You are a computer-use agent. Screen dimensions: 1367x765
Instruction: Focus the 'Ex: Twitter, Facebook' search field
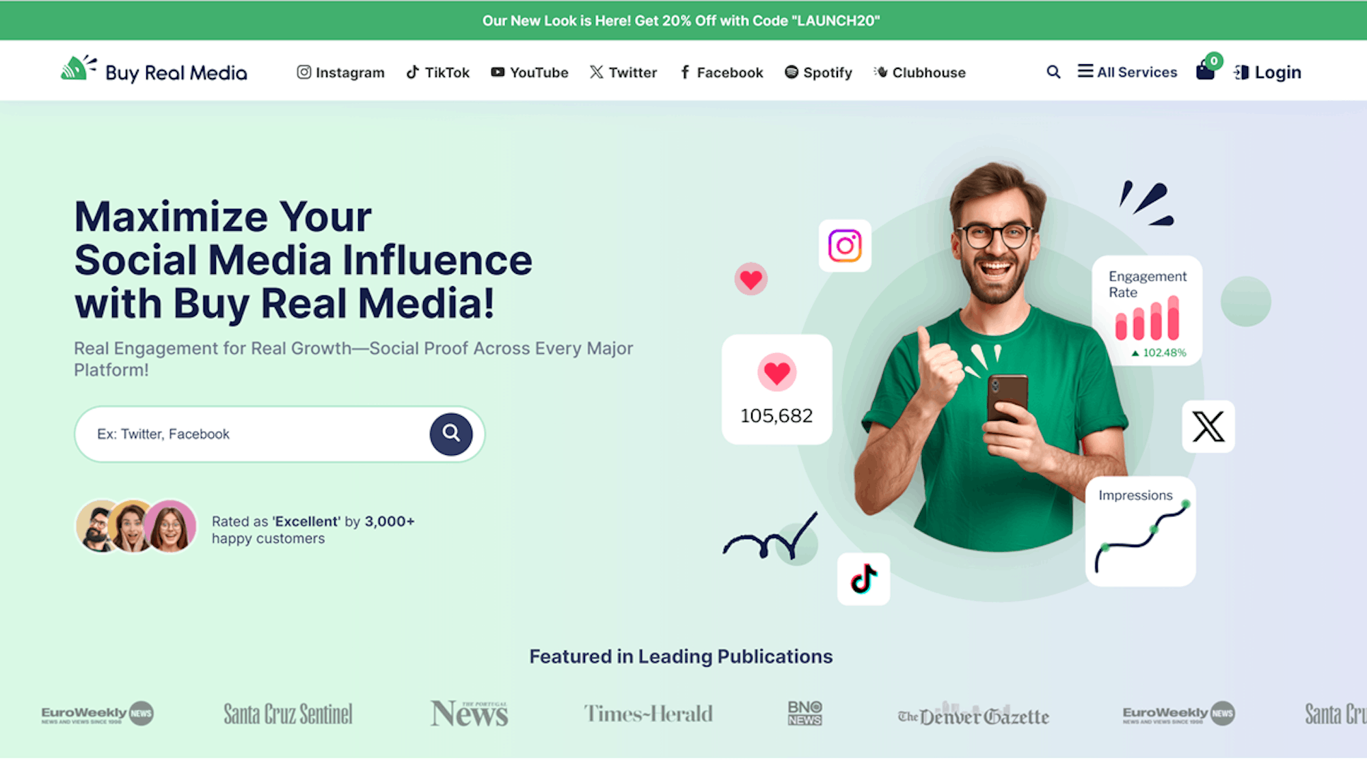(253, 434)
